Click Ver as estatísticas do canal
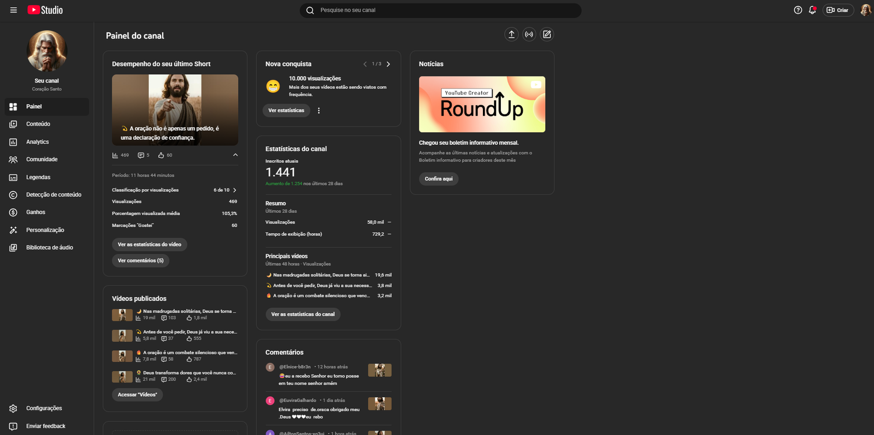Viewport: 874px width, 435px height. click(303, 314)
